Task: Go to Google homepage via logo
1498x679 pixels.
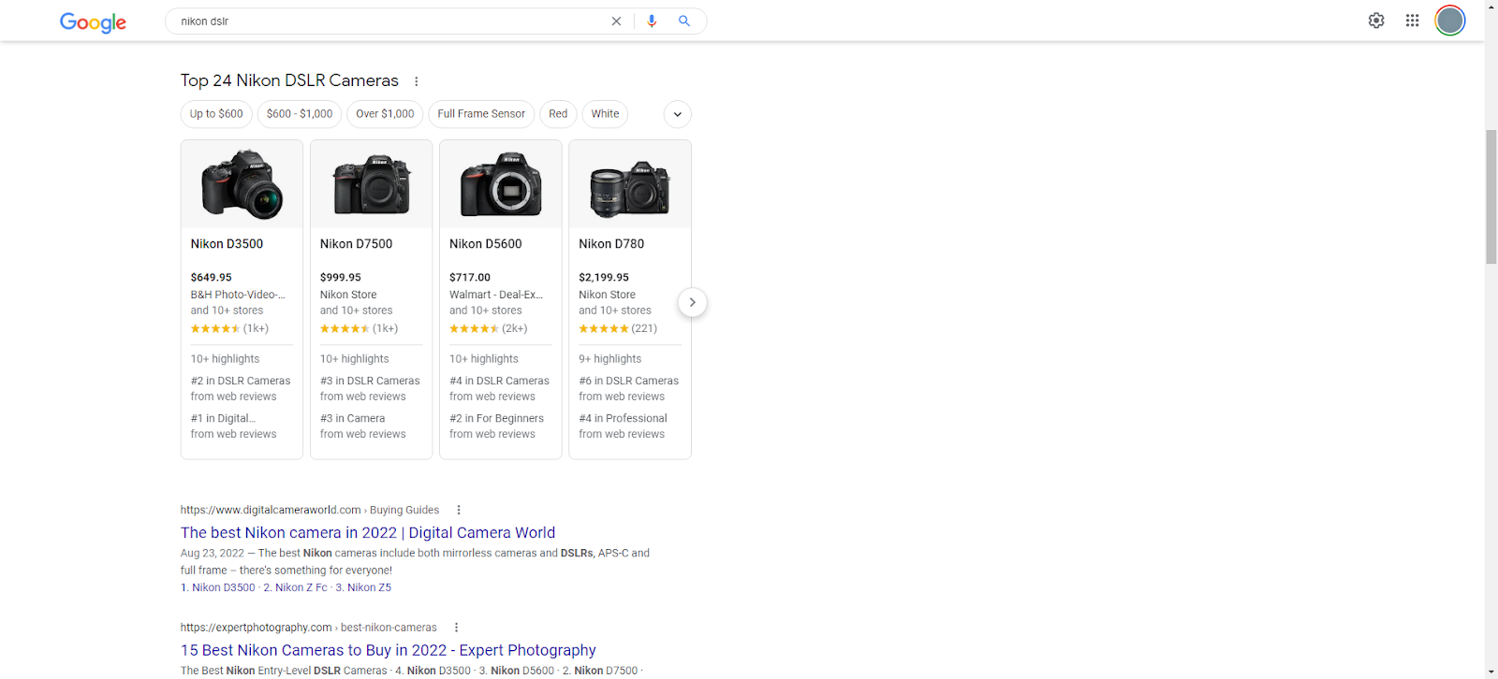Action: [93, 22]
